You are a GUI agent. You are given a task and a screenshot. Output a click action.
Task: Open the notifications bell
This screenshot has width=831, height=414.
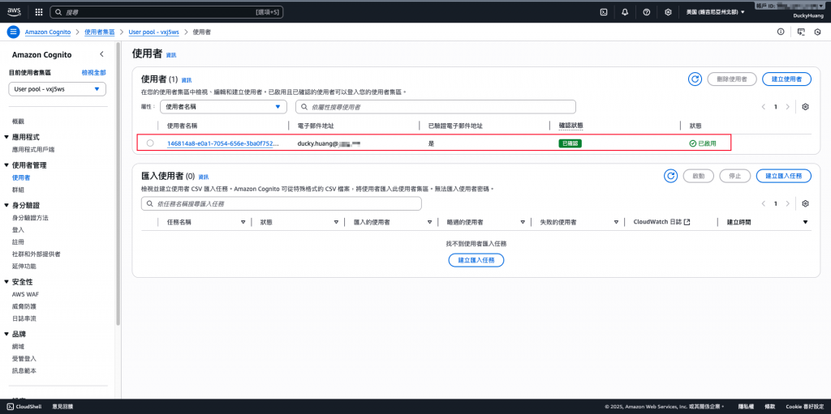click(625, 11)
